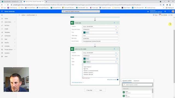Viewport: 175px width, 98px height.
Task: Open a new browser tab
Action: pos(46,2)
